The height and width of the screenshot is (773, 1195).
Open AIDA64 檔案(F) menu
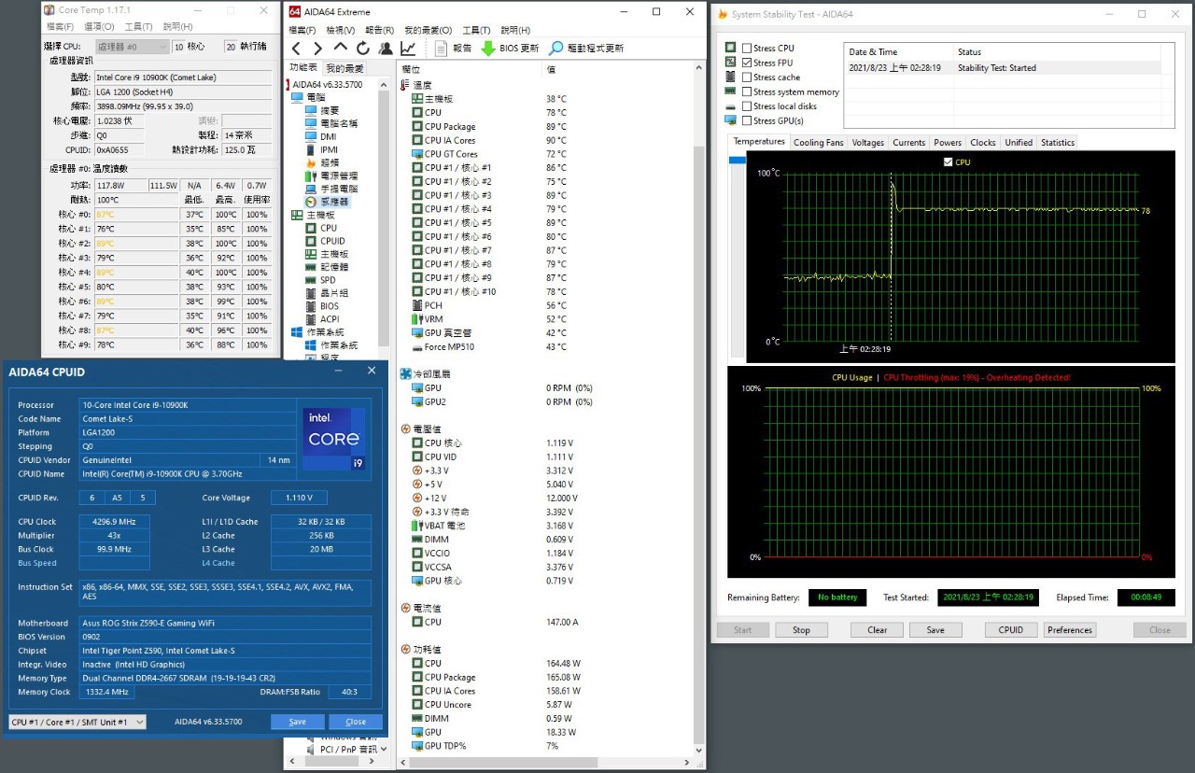tap(302, 30)
